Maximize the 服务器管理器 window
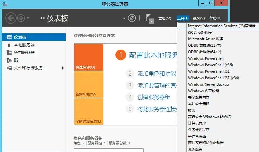Screen dimensions: 259x152 211,3
